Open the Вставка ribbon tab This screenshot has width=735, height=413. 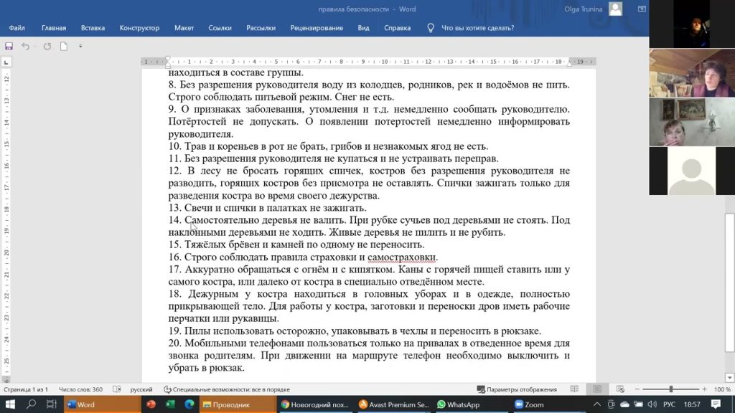[93, 28]
